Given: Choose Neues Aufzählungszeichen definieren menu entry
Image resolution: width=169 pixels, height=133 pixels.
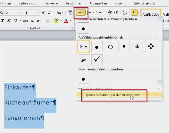Looking at the screenshot, I should pyautogui.click(x=119, y=95).
